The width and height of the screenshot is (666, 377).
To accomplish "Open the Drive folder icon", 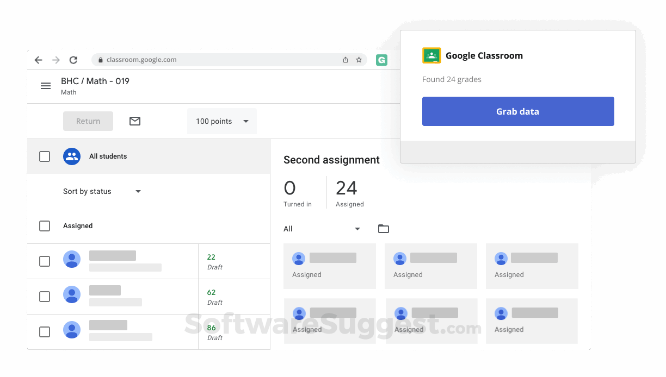I will 384,229.
